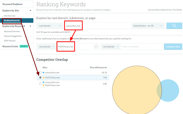Image resolution: width=183 pixels, height=114 pixels.
Task: Click the convertkit.com search input field
Action: 98,26
